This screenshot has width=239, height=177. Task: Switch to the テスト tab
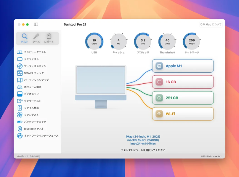click(25, 38)
